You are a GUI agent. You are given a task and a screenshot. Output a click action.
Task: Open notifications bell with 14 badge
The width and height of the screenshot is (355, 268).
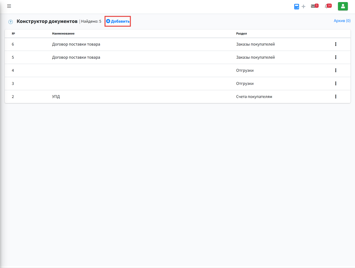click(328, 6)
